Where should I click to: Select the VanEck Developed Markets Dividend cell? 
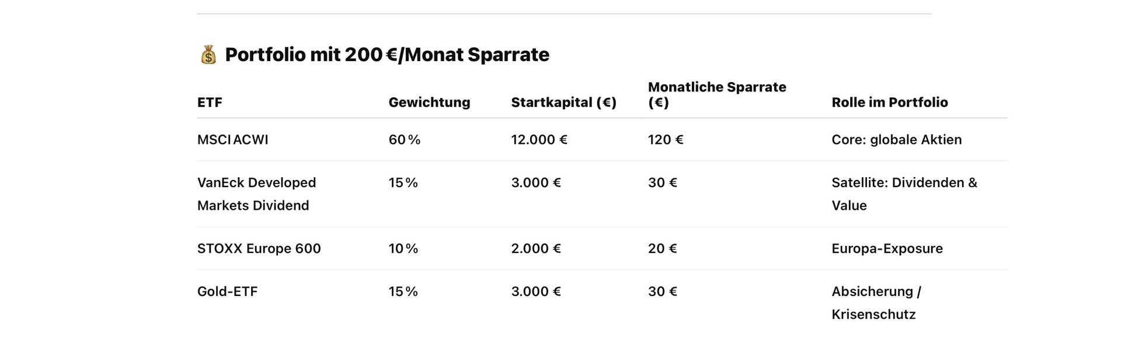(x=256, y=194)
